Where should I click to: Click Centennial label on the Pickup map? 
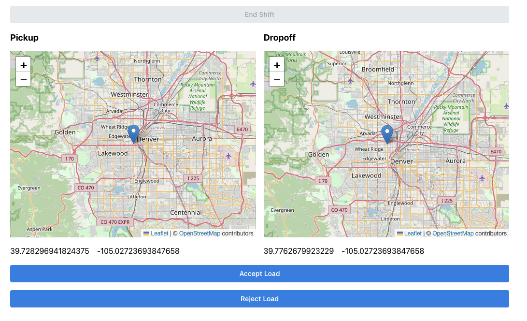pos(186,213)
